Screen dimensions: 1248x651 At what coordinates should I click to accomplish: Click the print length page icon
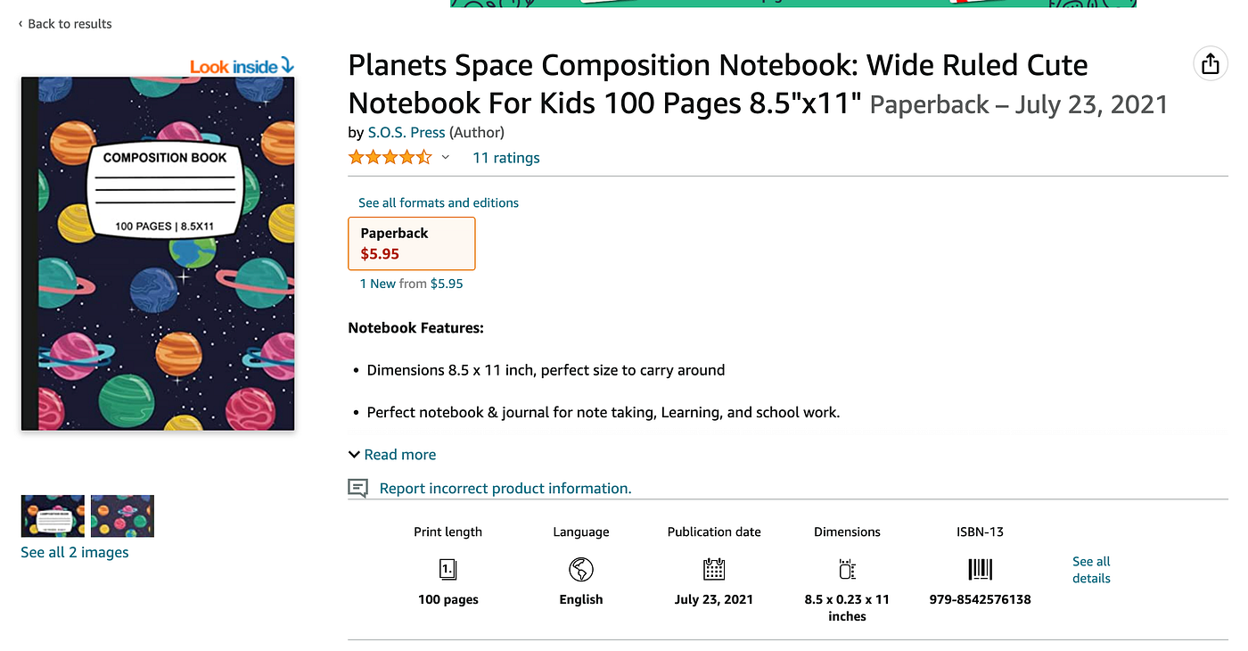click(448, 569)
